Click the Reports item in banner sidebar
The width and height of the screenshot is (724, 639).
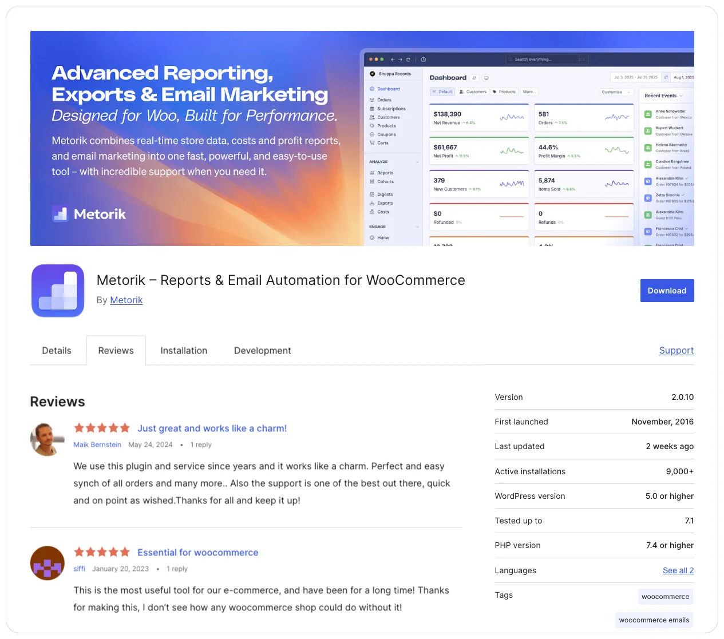[381, 173]
